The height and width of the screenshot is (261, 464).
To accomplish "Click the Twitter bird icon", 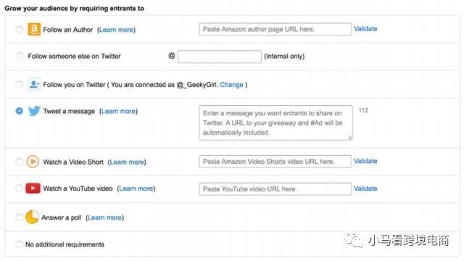I will click(34, 111).
